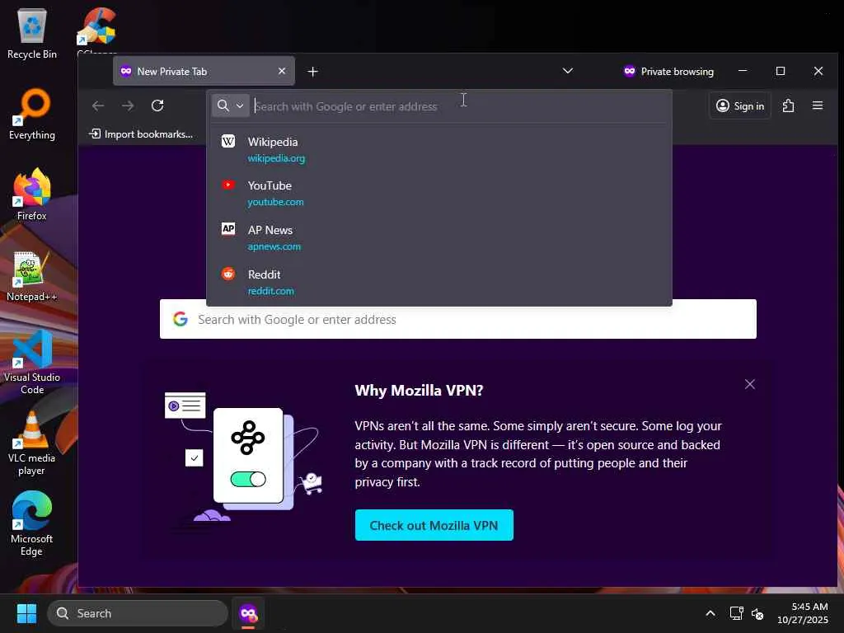Click the Private browsing indicator

tap(668, 72)
